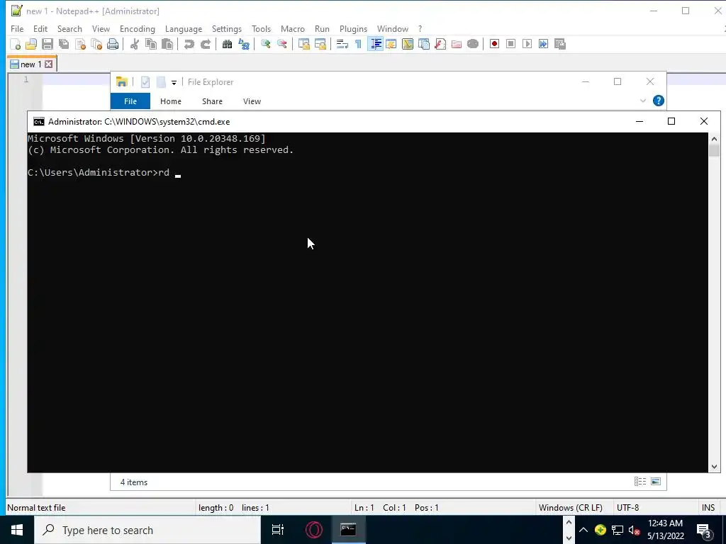Switch File Explorer to details view icon
This screenshot has height=544, width=726.
coord(640,482)
